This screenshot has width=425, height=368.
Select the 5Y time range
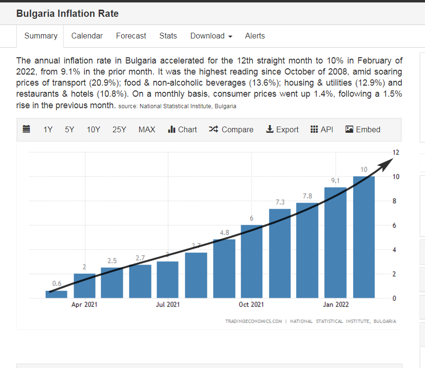(x=70, y=129)
